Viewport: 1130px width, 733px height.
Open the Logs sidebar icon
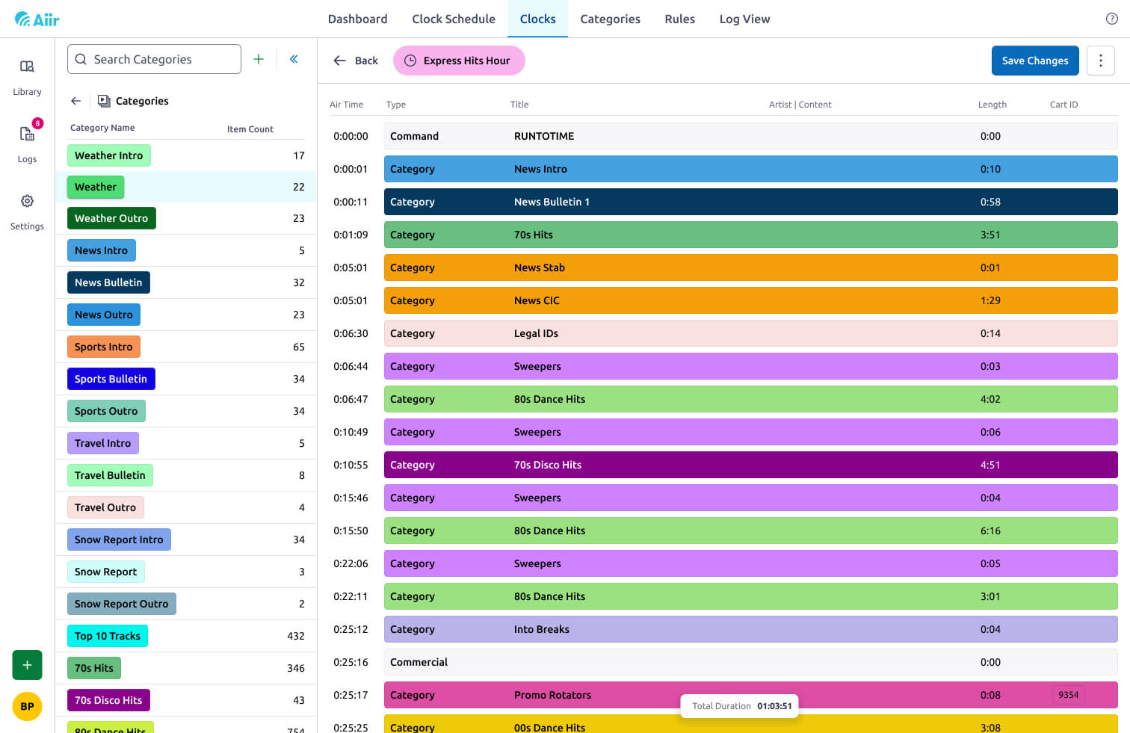click(27, 134)
